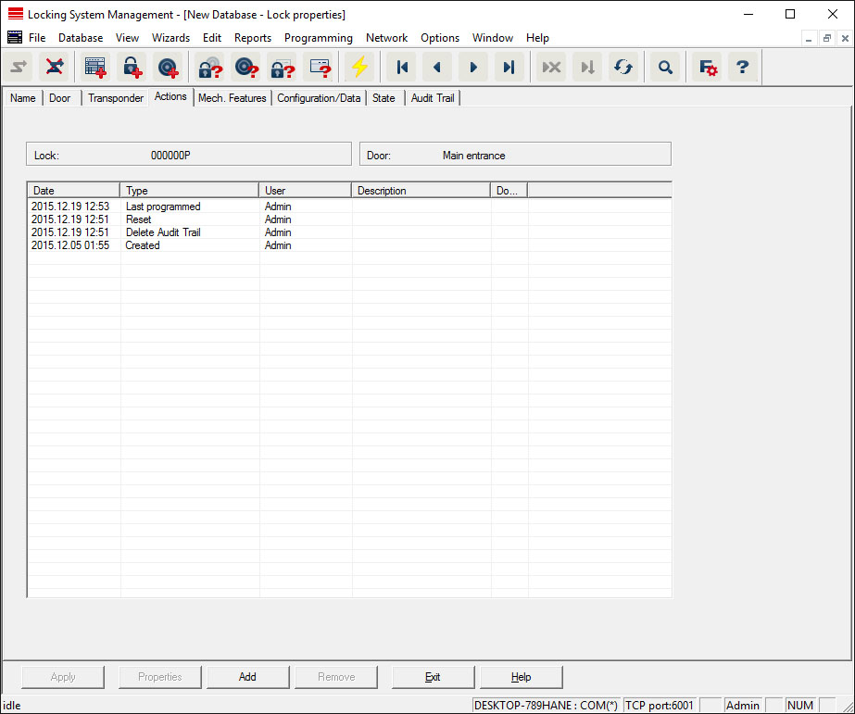This screenshot has width=855, height=714.
Task: Click the filter settings icon
Action: 708,67
